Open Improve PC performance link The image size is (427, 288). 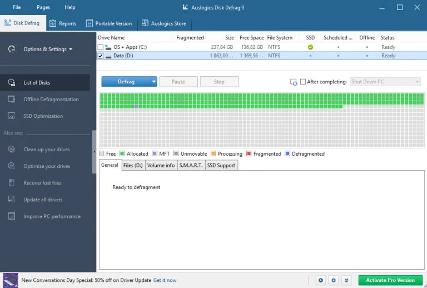(52, 216)
